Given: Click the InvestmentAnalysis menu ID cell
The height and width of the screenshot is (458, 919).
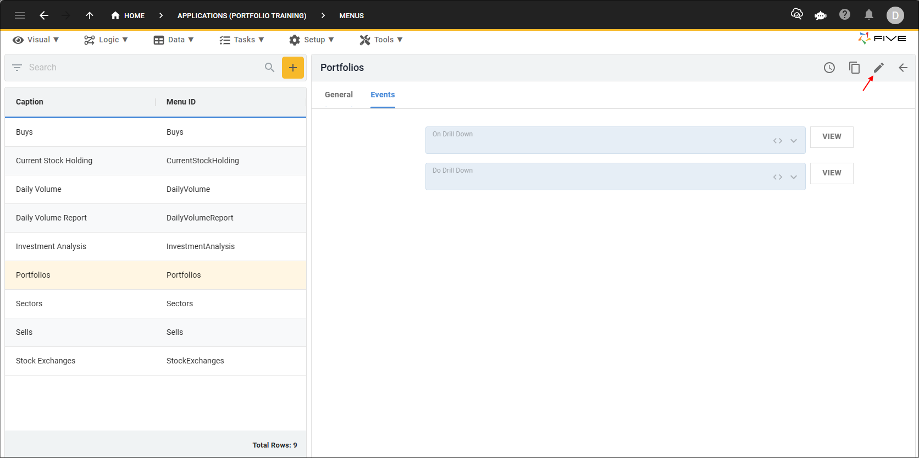Looking at the screenshot, I should (201, 246).
